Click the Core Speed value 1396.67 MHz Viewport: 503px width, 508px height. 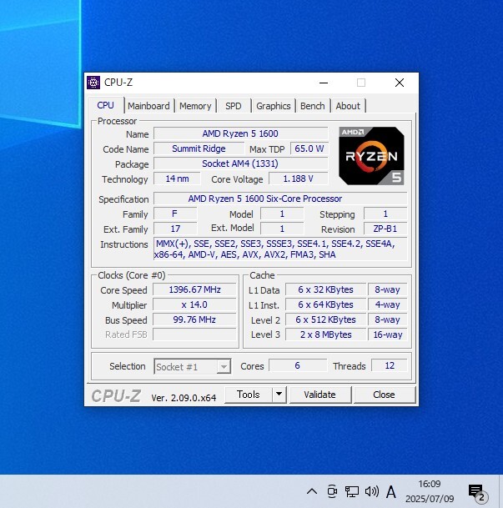click(x=194, y=289)
